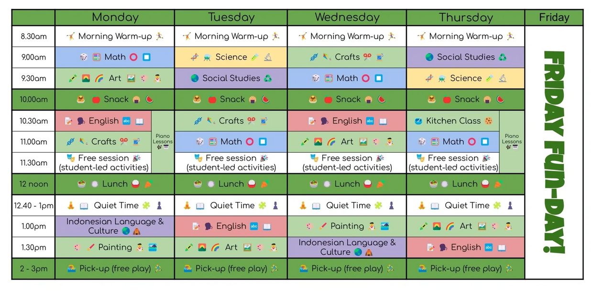Click Thursday's Kitchen Class cell
The image size is (593, 296).
click(453, 121)
